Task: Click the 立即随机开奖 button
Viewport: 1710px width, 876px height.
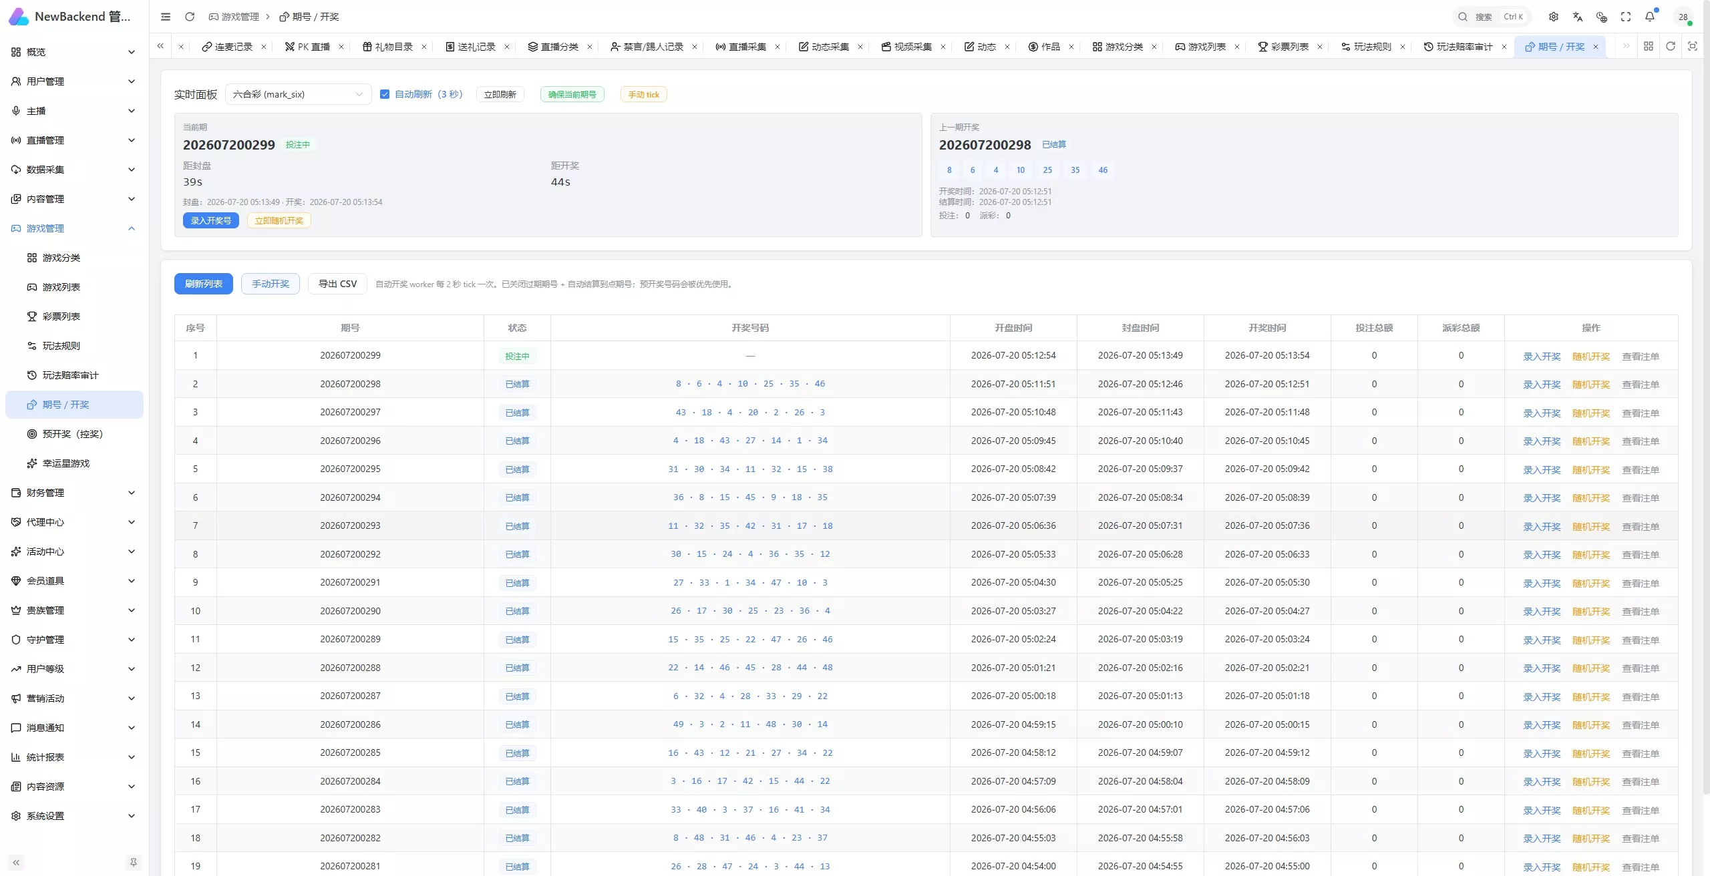Action: [x=279, y=220]
